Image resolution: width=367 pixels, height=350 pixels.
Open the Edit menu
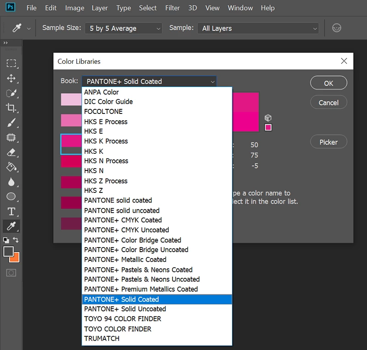point(51,8)
